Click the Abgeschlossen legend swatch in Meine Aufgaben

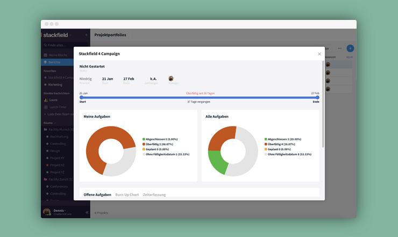(144, 139)
